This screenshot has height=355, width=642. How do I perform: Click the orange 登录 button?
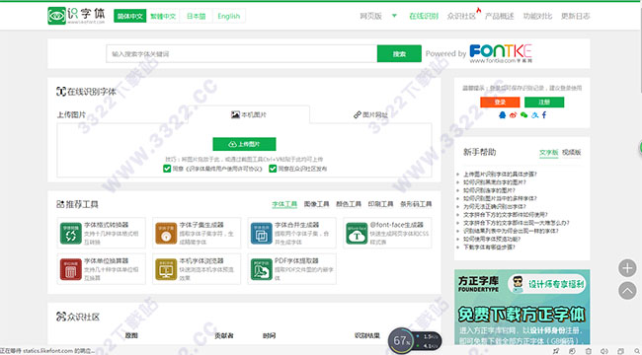coord(500,102)
